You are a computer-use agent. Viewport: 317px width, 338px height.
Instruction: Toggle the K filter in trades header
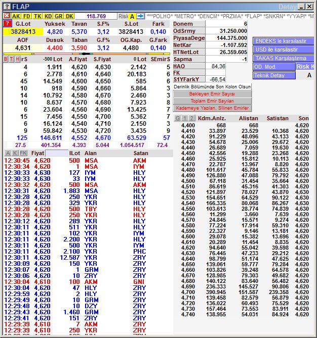pyautogui.click(x=15, y=153)
